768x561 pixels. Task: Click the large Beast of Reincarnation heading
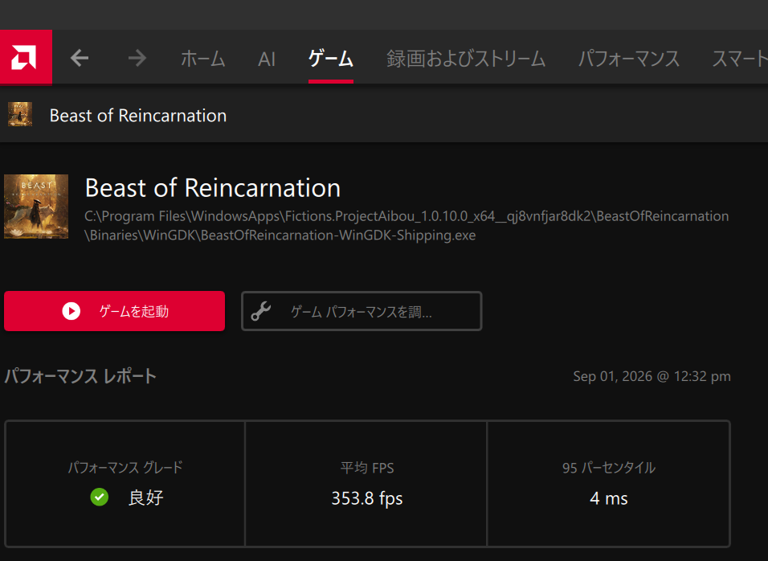pyautogui.click(x=213, y=187)
